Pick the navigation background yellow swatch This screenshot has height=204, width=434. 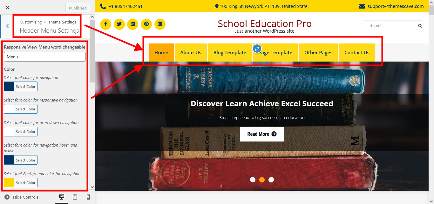(9, 183)
